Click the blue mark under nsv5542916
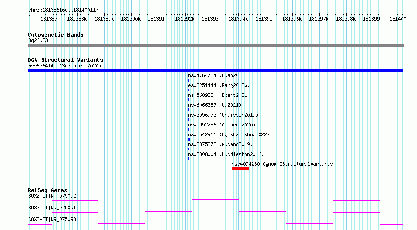This screenshot has width=417, height=230. coord(189,139)
